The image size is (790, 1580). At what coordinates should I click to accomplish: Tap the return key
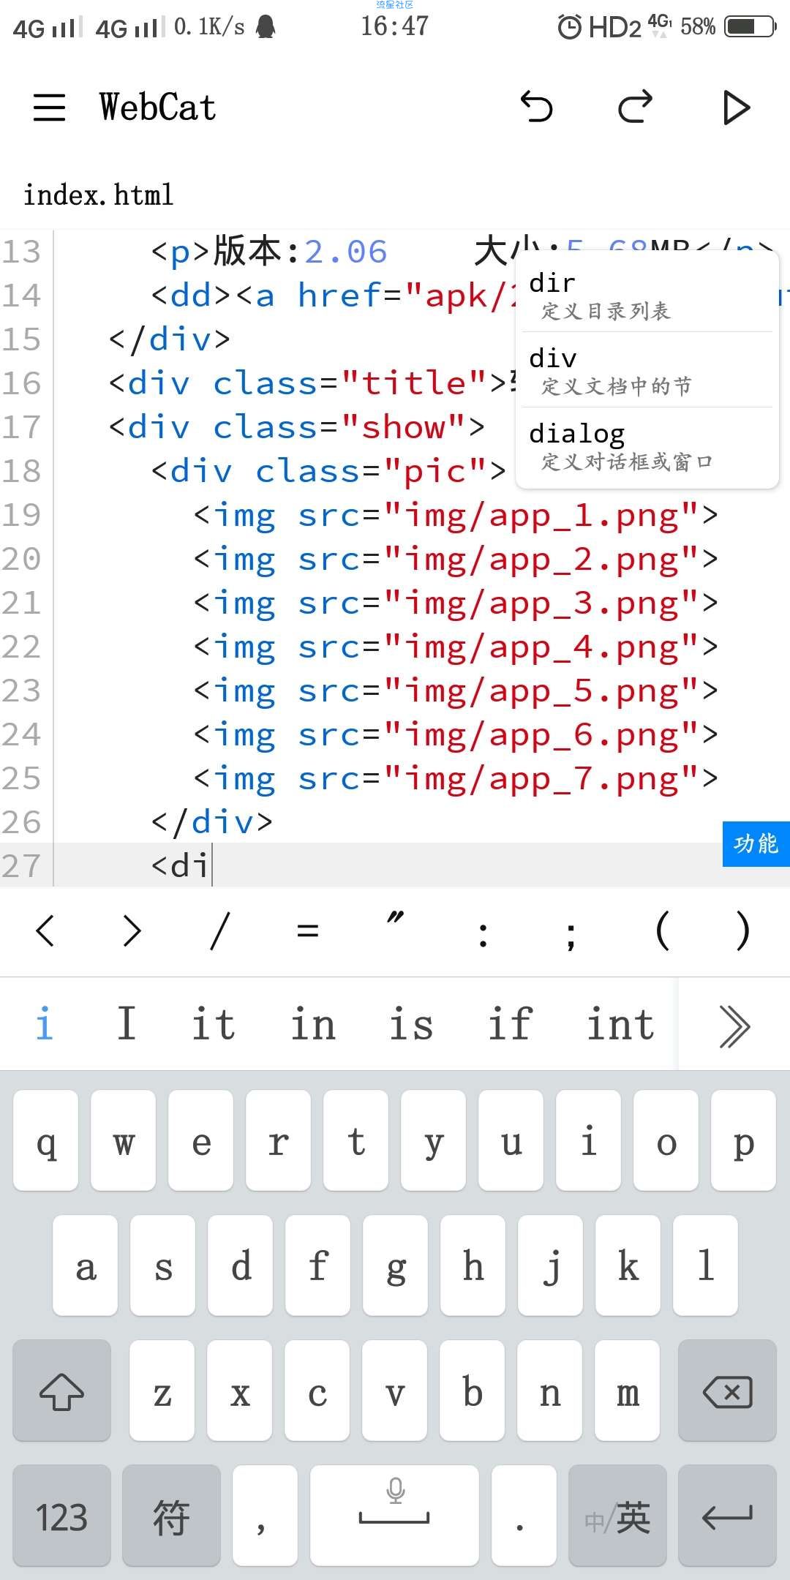tap(727, 1516)
